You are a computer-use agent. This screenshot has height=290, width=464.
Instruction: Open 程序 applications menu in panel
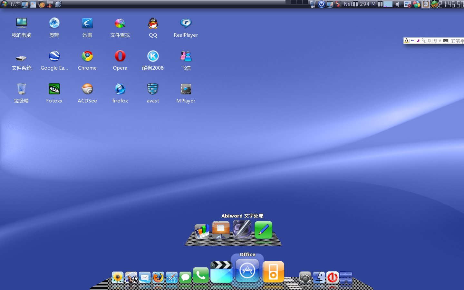(15, 4)
